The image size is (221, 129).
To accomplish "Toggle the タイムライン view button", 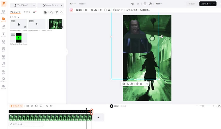I will 17,106.
